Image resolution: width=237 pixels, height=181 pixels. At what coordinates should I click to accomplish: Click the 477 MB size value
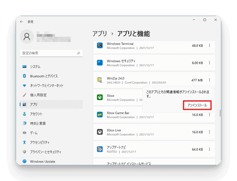tap(197, 80)
